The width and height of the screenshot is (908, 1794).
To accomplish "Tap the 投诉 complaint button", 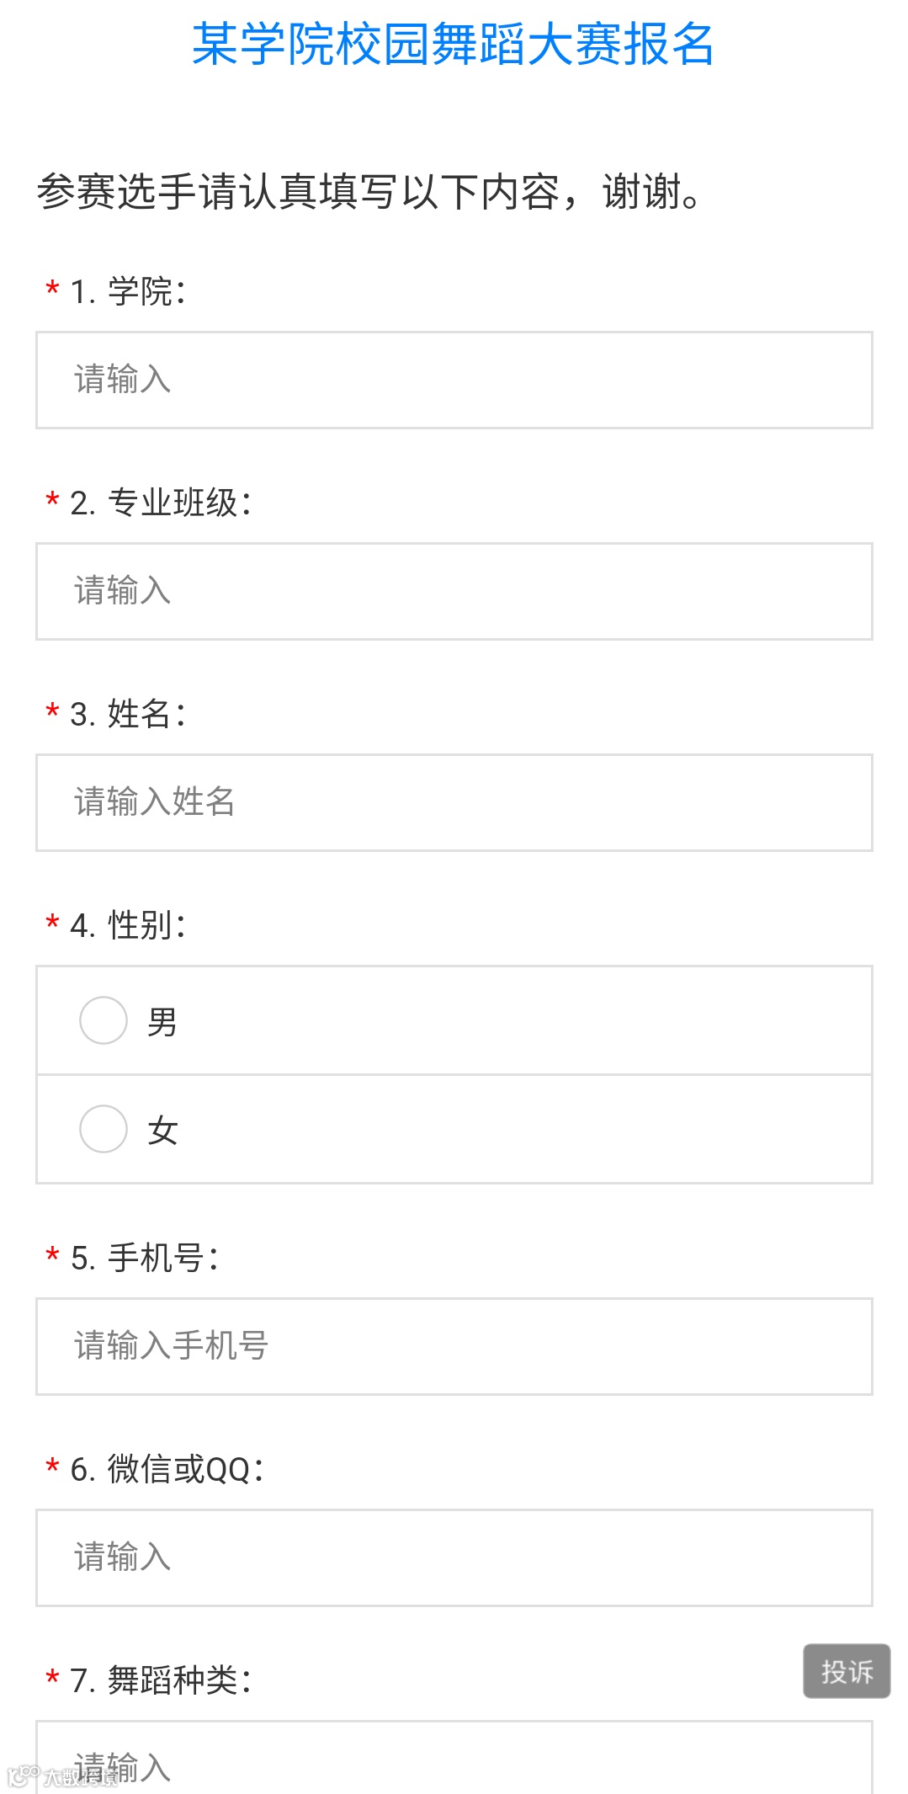I will pos(847,1671).
